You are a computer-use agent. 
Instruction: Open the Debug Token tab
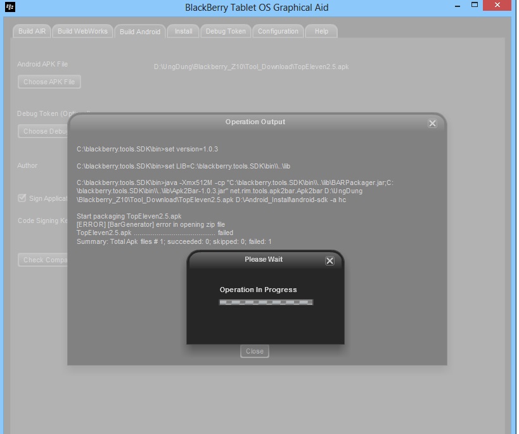point(226,31)
